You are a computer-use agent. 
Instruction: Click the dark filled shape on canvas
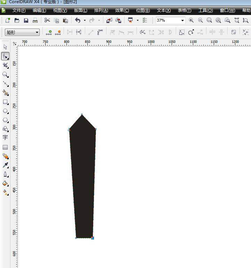pyautogui.click(x=84, y=174)
